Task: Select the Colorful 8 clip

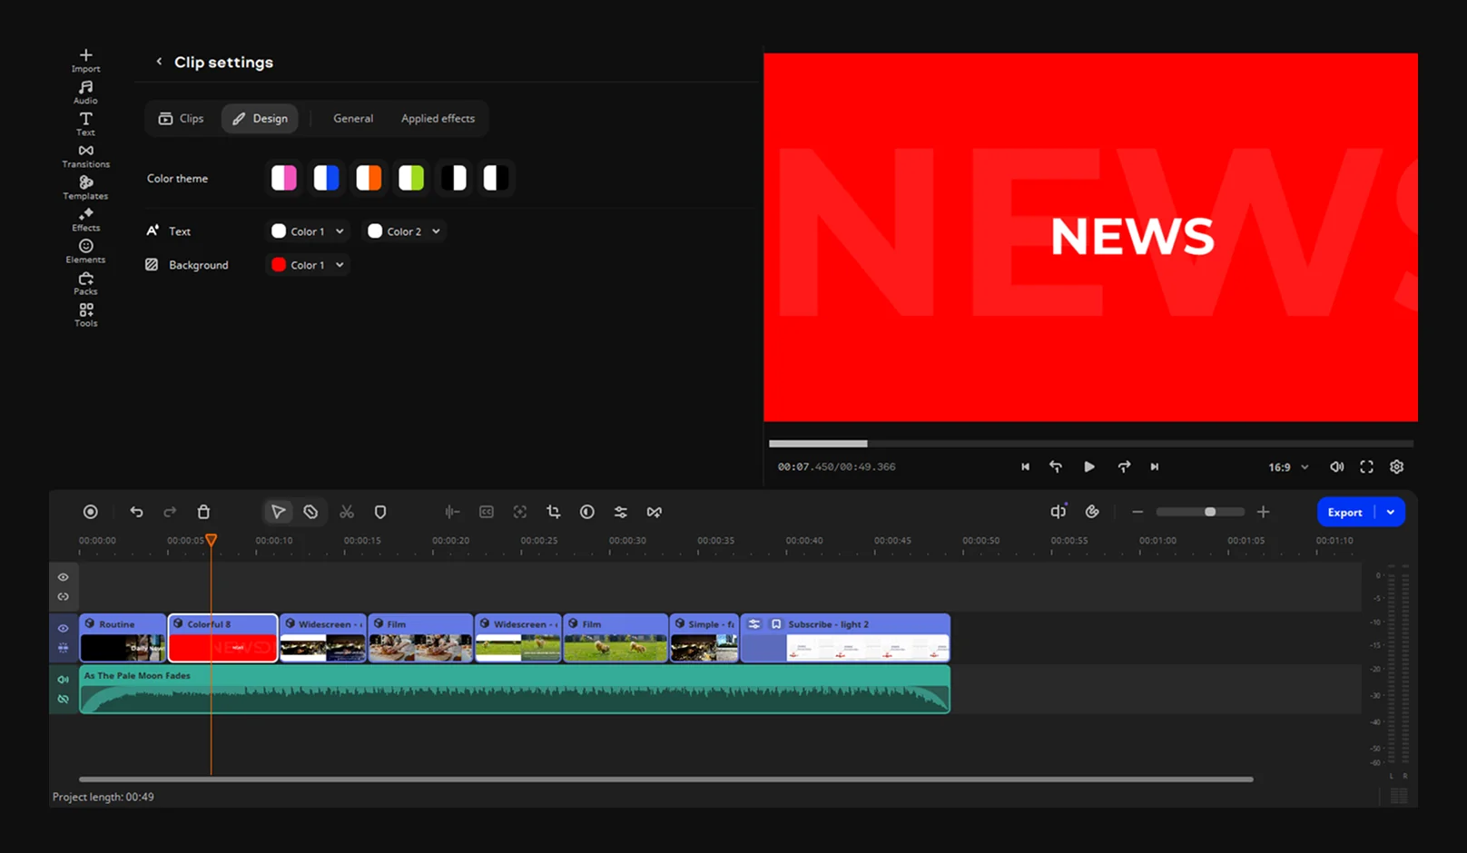Action: click(x=223, y=638)
